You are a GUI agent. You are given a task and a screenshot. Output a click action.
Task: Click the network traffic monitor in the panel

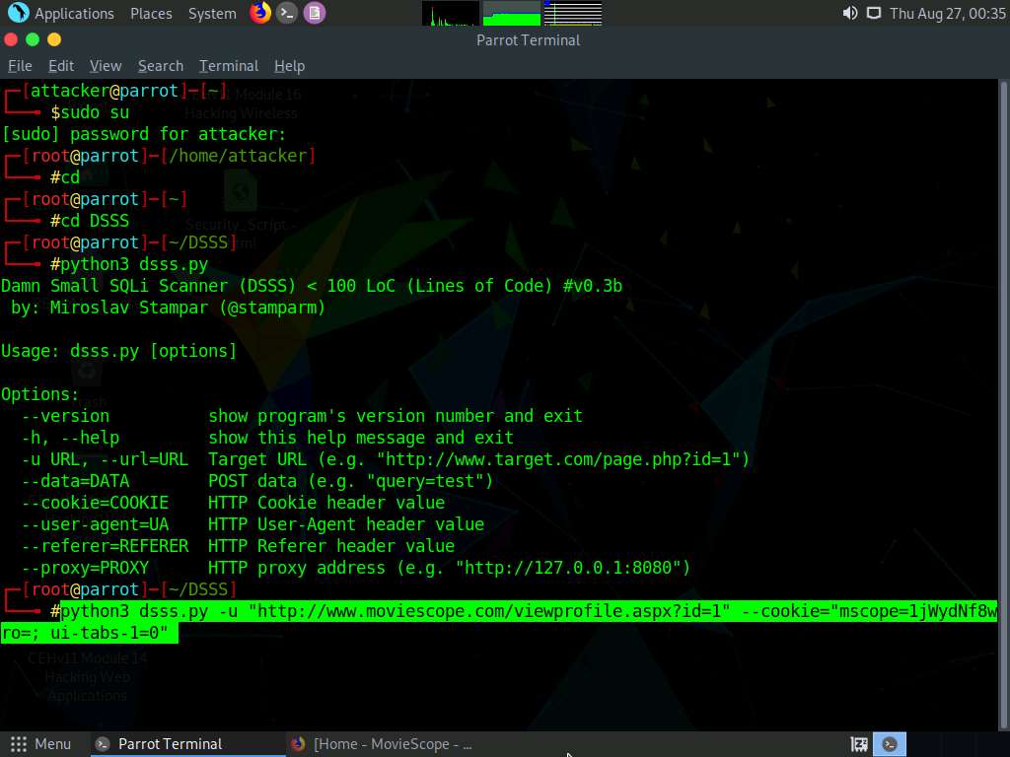pyautogui.click(x=575, y=13)
